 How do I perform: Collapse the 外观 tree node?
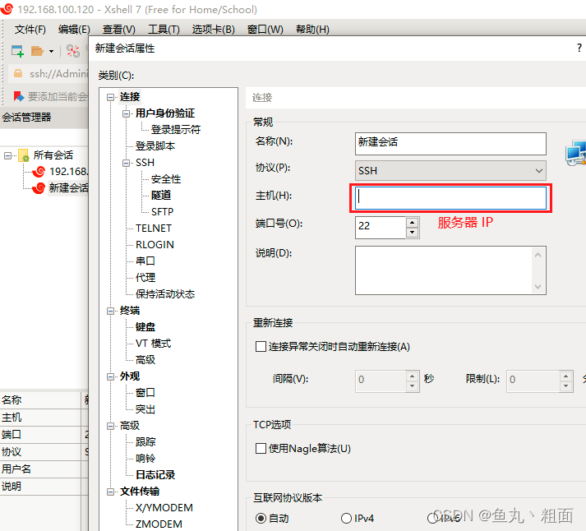110,376
